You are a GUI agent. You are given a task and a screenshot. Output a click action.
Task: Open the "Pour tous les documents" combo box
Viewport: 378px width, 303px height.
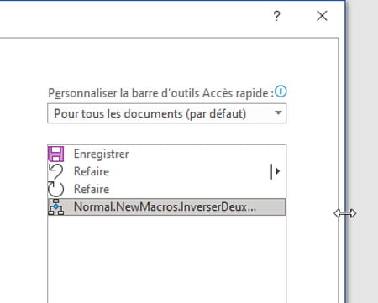tap(167, 113)
